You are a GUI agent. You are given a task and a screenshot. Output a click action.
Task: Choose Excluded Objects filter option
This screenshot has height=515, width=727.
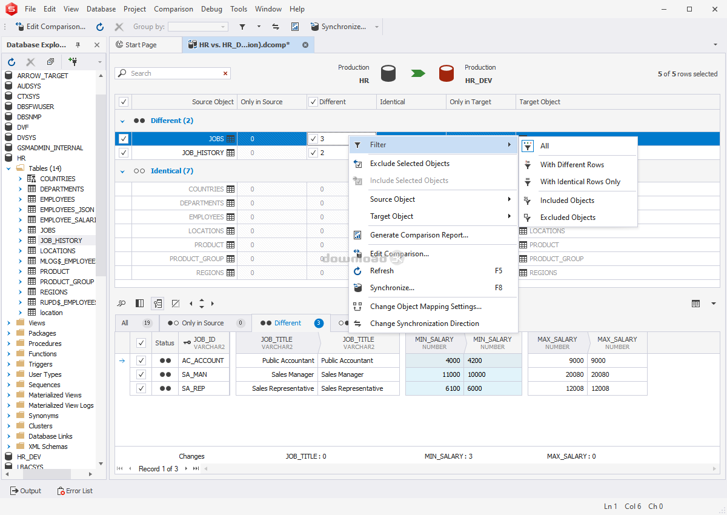pyautogui.click(x=579, y=218)
